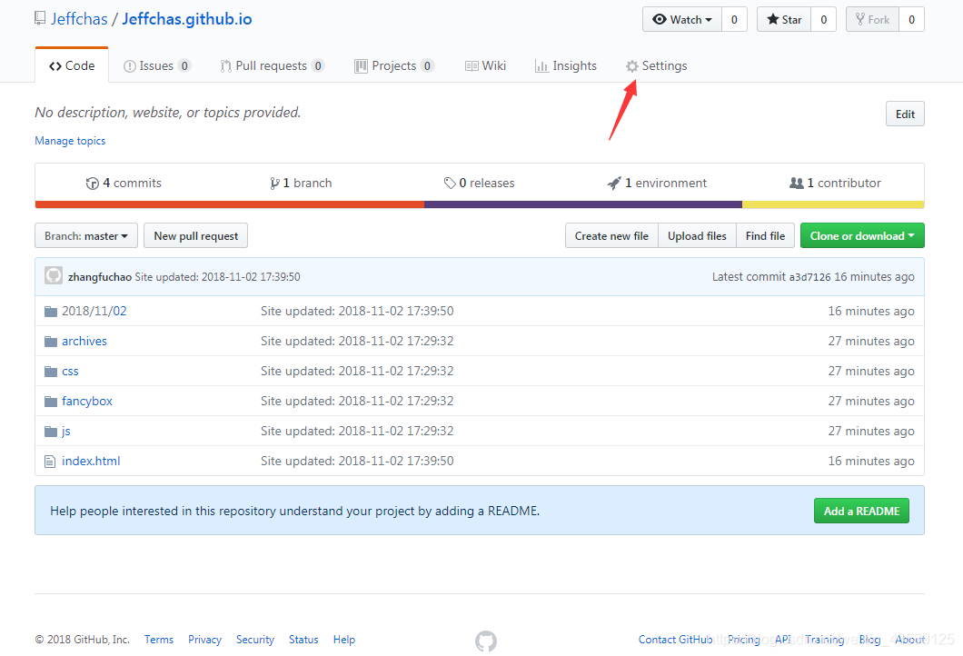Click the Issues exclamation icon
The height and width of the screenshot is (656, 963).
coord(130,66)
